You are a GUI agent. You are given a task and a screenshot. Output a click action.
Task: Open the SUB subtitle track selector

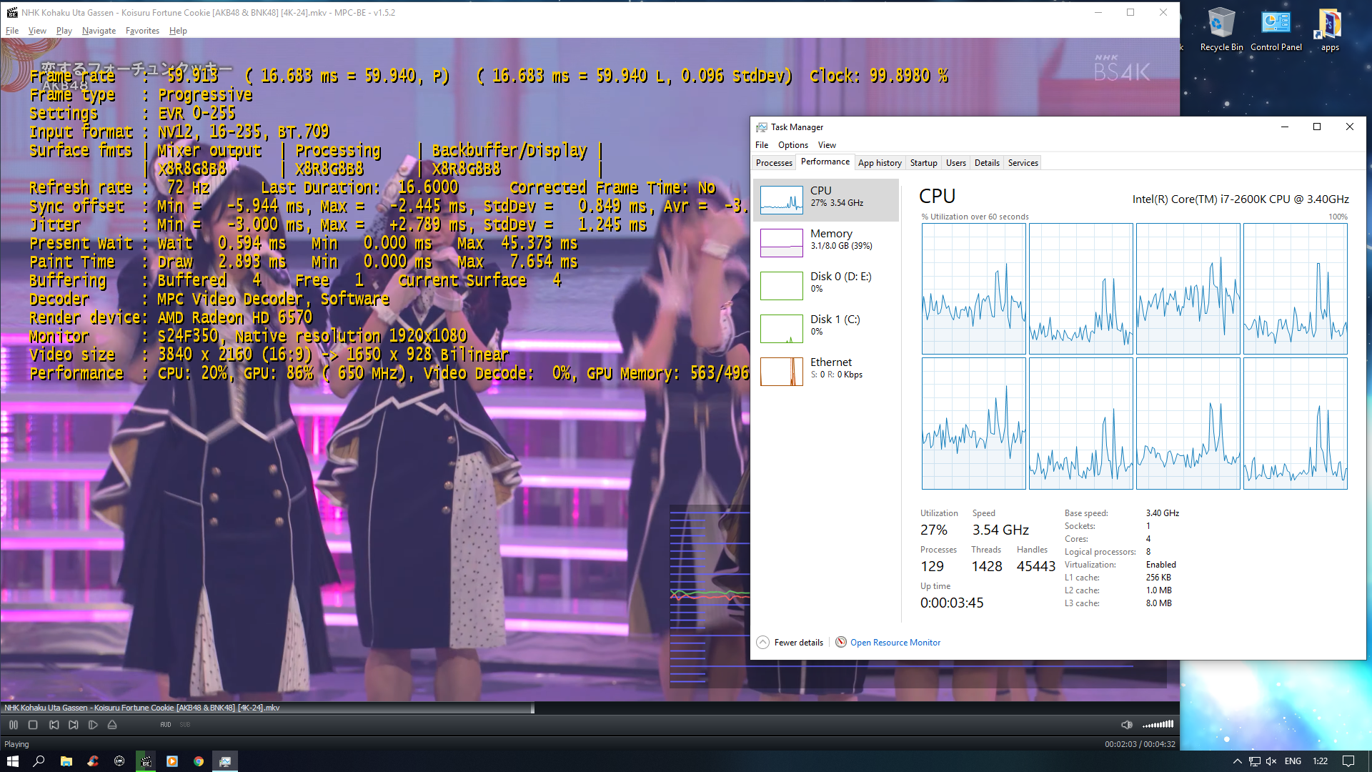click(185, 725)
